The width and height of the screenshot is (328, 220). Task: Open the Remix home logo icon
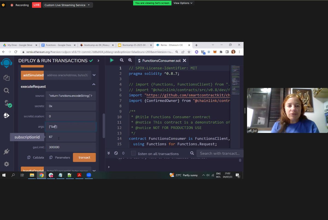(x=6, y=64)
